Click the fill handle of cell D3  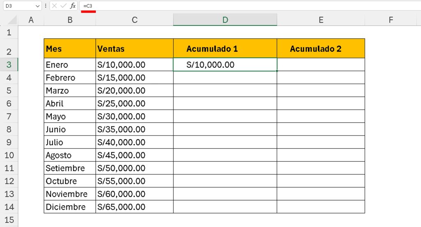(277, 71)
